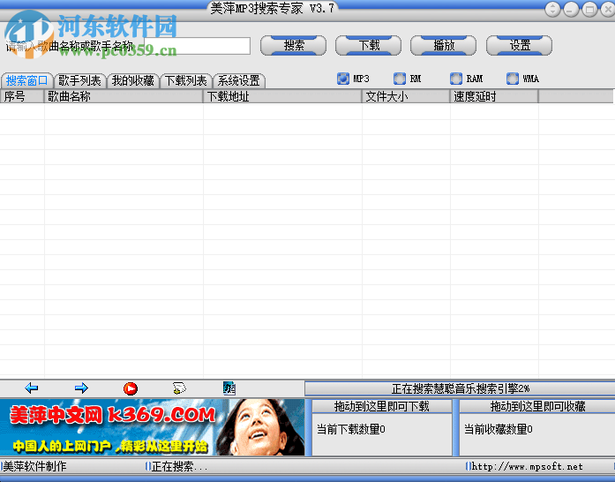Open the 系统设置 tab
The height and width of the screenshot is (482, 615).
point(239,80)
